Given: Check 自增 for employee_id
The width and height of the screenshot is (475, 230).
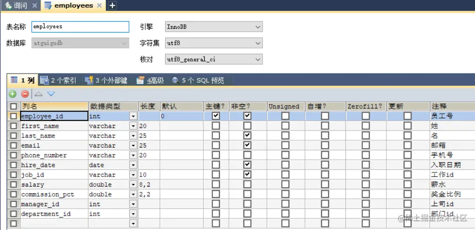Looking at the screenshot, I should coord(325,116).
